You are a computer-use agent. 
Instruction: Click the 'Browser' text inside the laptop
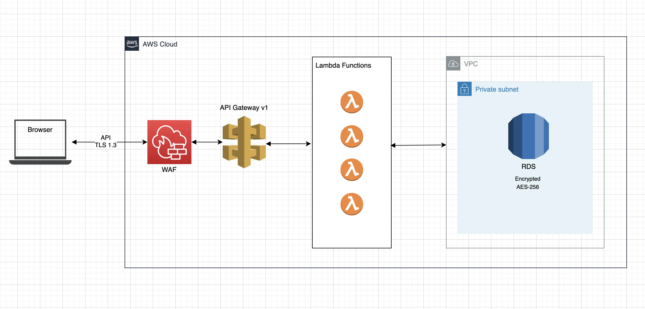(x=40, y=130)
